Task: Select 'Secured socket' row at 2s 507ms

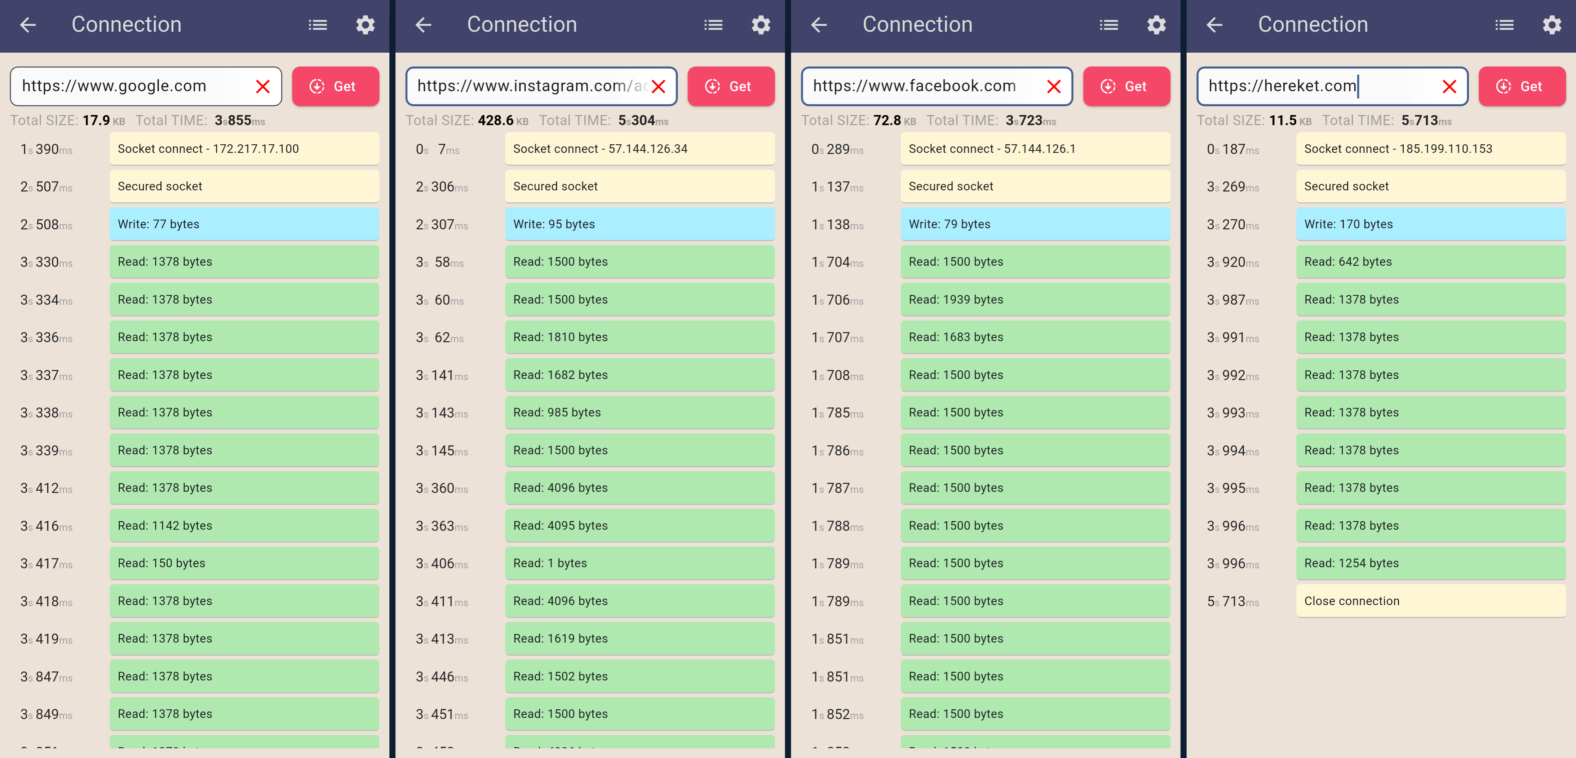Action: (x=244, y=186)
